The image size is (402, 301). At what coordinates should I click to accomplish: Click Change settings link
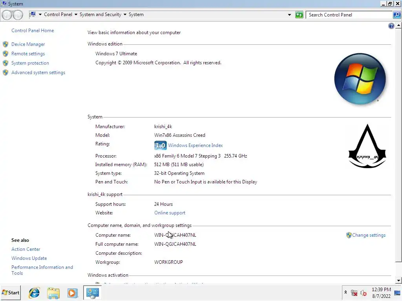[369, 235]
